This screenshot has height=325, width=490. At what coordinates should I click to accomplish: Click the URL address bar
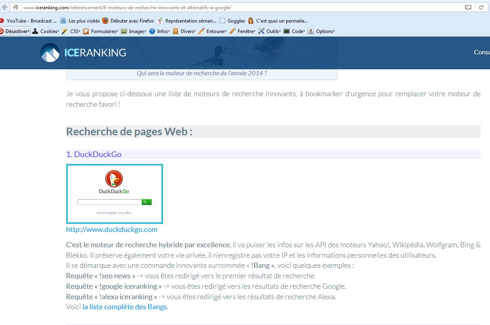[x=242, y=7]
